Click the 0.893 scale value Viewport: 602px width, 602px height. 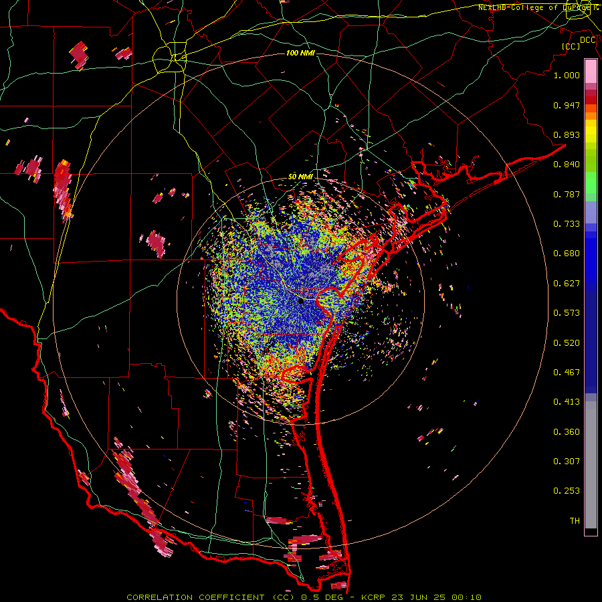tap(567, 134)
